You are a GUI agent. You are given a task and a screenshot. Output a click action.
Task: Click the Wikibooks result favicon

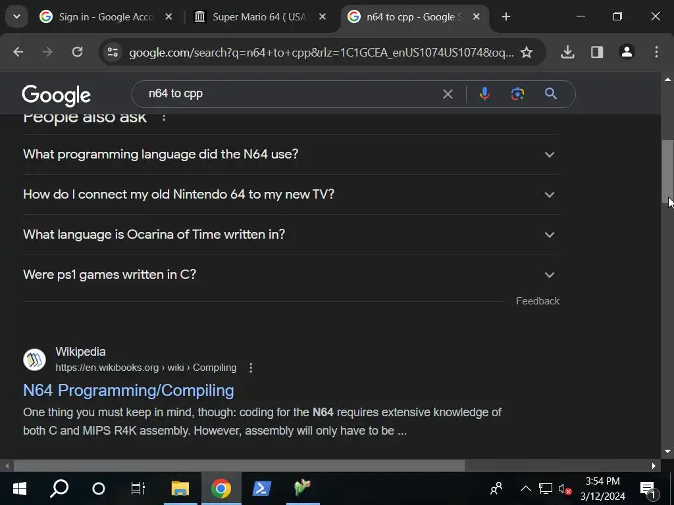[x=34, y=360]
